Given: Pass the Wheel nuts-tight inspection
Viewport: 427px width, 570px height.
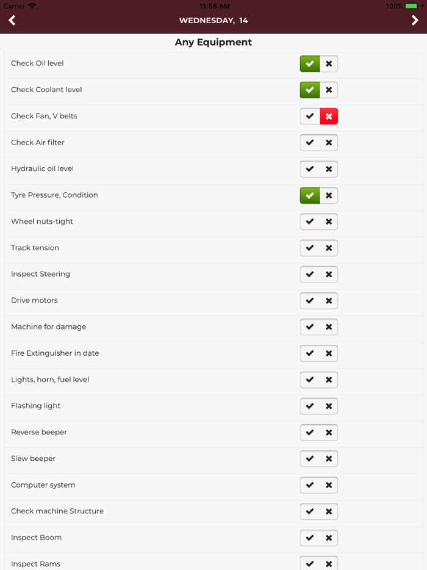Looking at the screenshot, I should tap(309, 222).
